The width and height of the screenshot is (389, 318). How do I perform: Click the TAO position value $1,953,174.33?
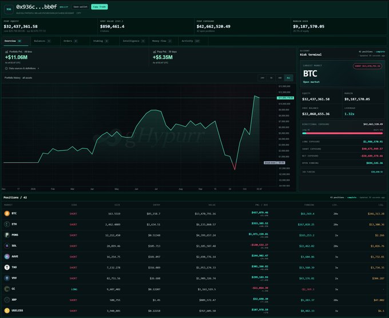pos(206,268)
